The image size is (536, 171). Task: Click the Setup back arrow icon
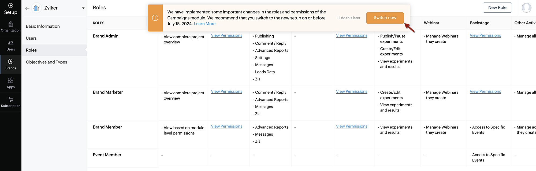(x=11, y=5)
